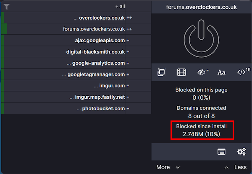Screen dimensions: 252x174
Task: Toggle pop-up blocking icon for this site
Action: tap(161, 72)
